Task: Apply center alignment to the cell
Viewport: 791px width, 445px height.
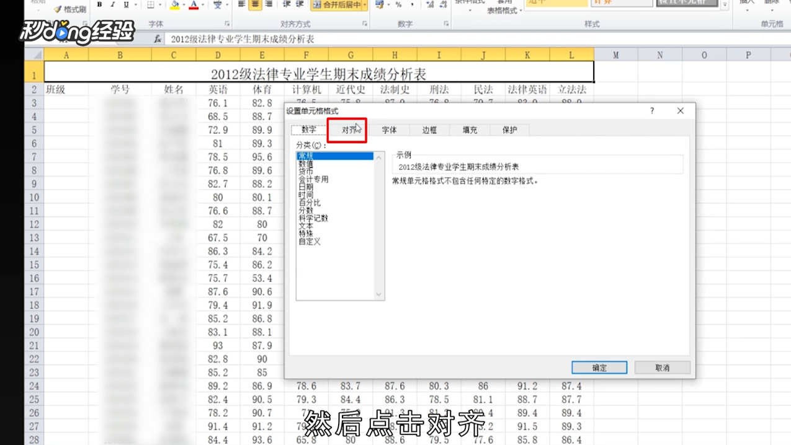Action: coord(255,5)
